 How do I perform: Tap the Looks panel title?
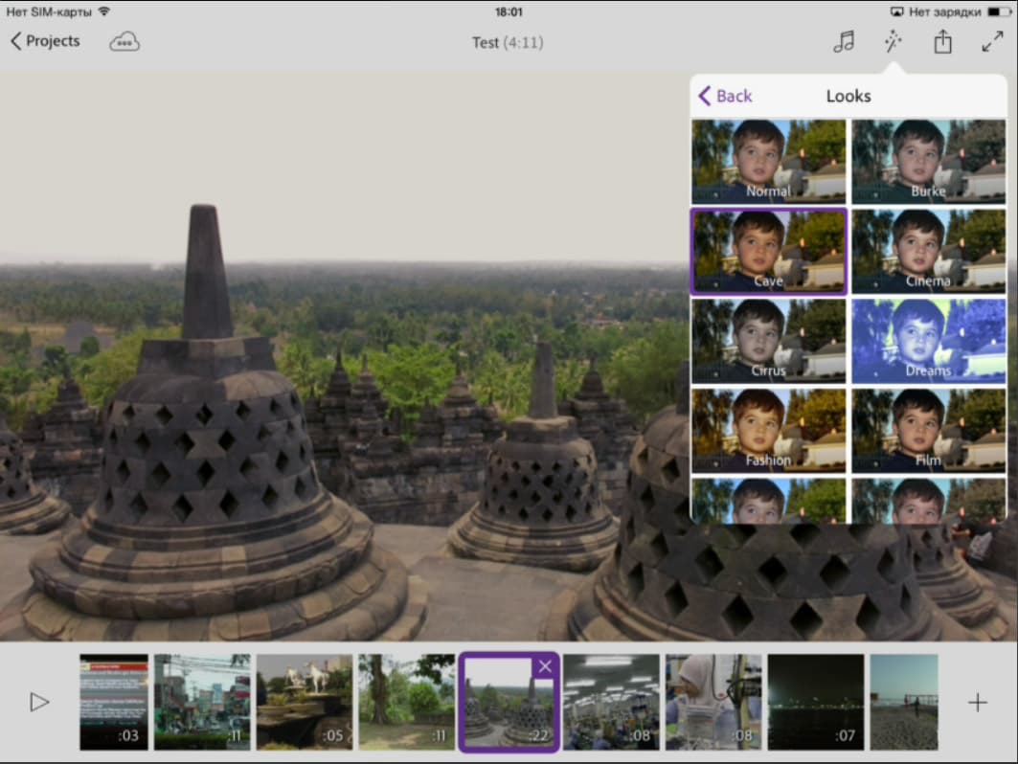pos(848,96)
